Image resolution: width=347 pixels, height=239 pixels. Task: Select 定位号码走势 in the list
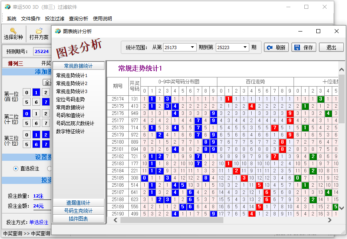pyautogui.click(x=70, y=99)
